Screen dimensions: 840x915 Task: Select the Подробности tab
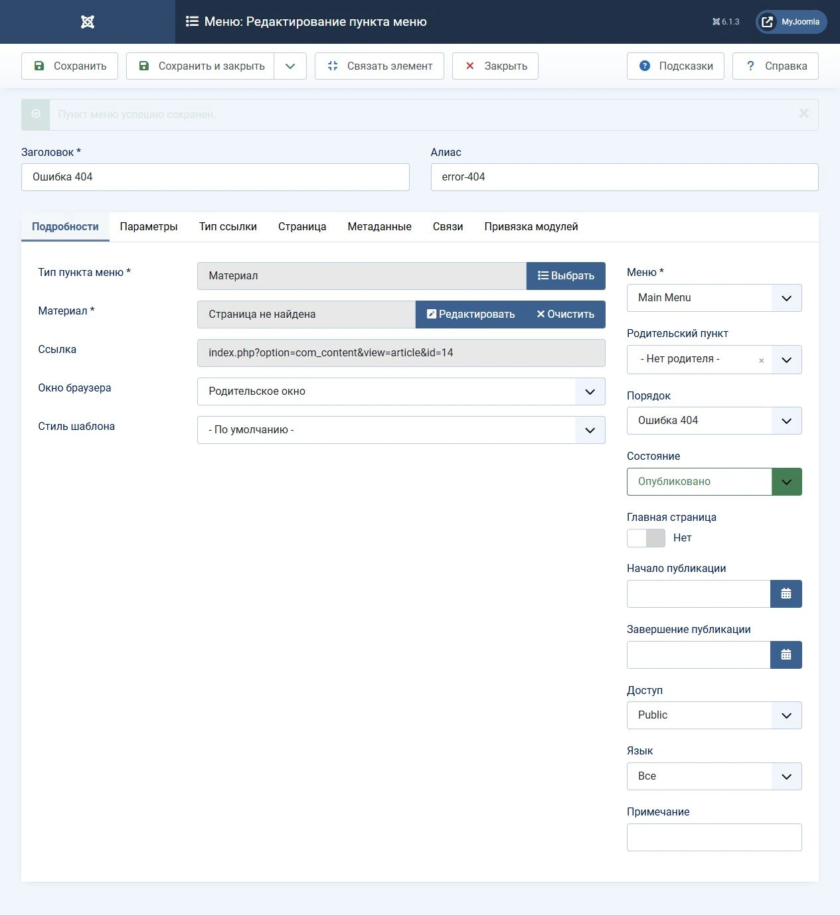pos(65,227)
